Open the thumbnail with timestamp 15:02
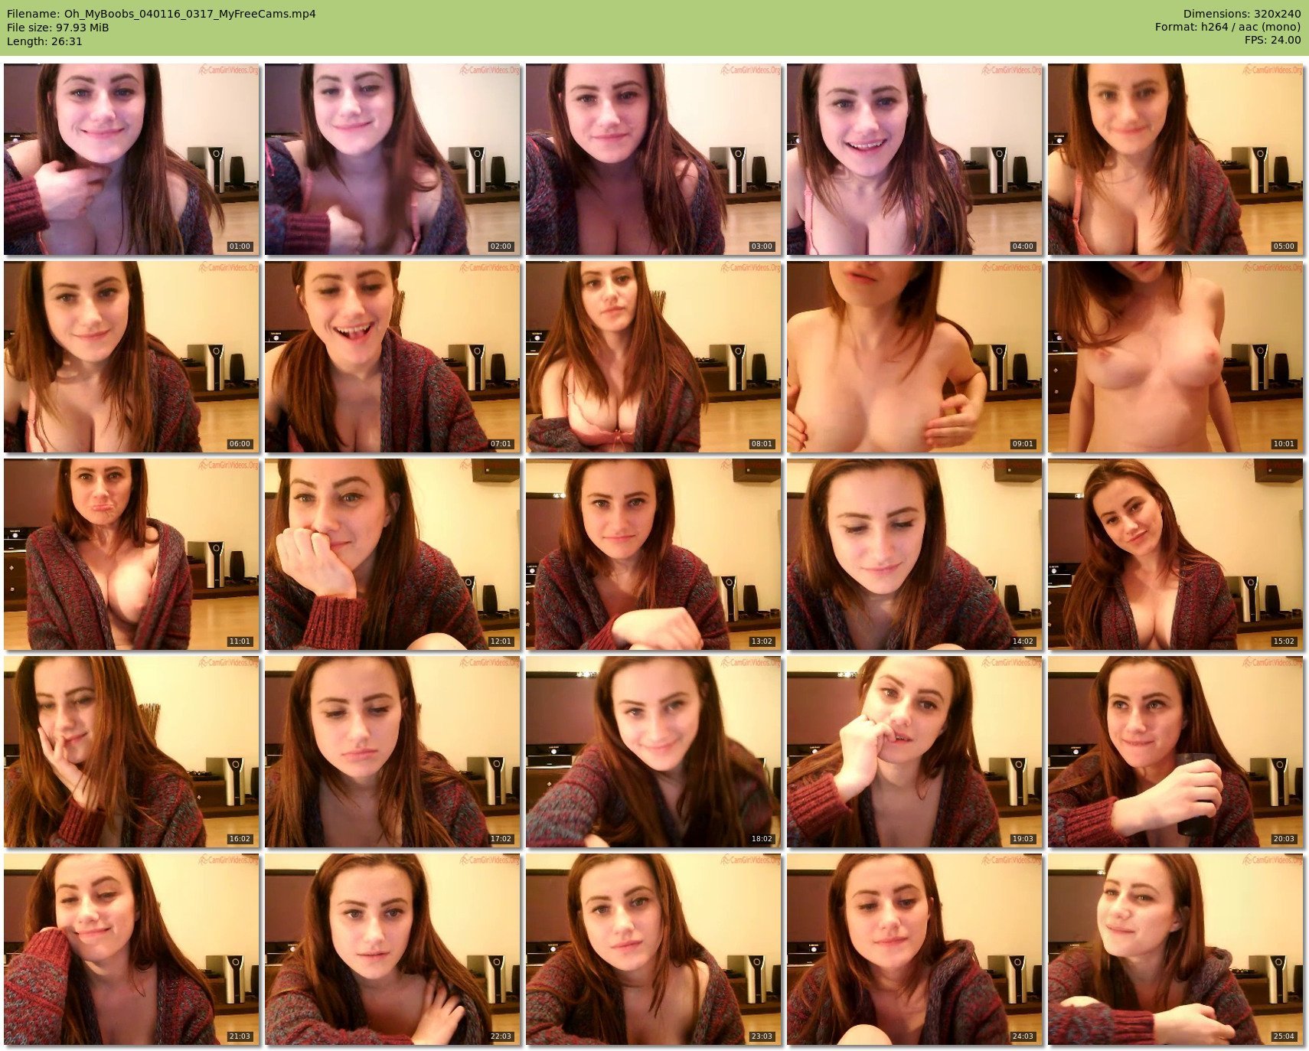Screen dimensions: 1309x1051 [x=1176, y=554]
